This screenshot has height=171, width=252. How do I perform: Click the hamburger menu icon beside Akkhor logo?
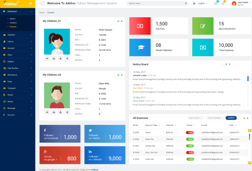pyautogui.click(x=31, y=3)
